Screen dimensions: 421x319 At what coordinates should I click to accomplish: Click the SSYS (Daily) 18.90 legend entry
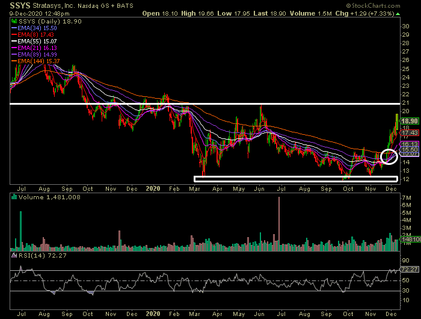pyautogui.click(x=50, y=22)
